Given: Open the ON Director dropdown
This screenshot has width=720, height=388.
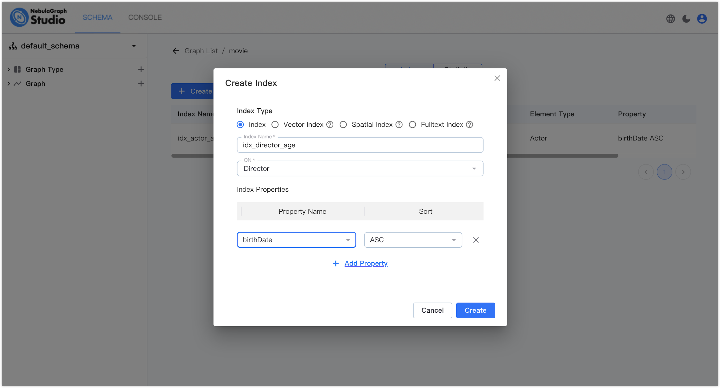Looking at the screenshot, I should pos(360,168).
